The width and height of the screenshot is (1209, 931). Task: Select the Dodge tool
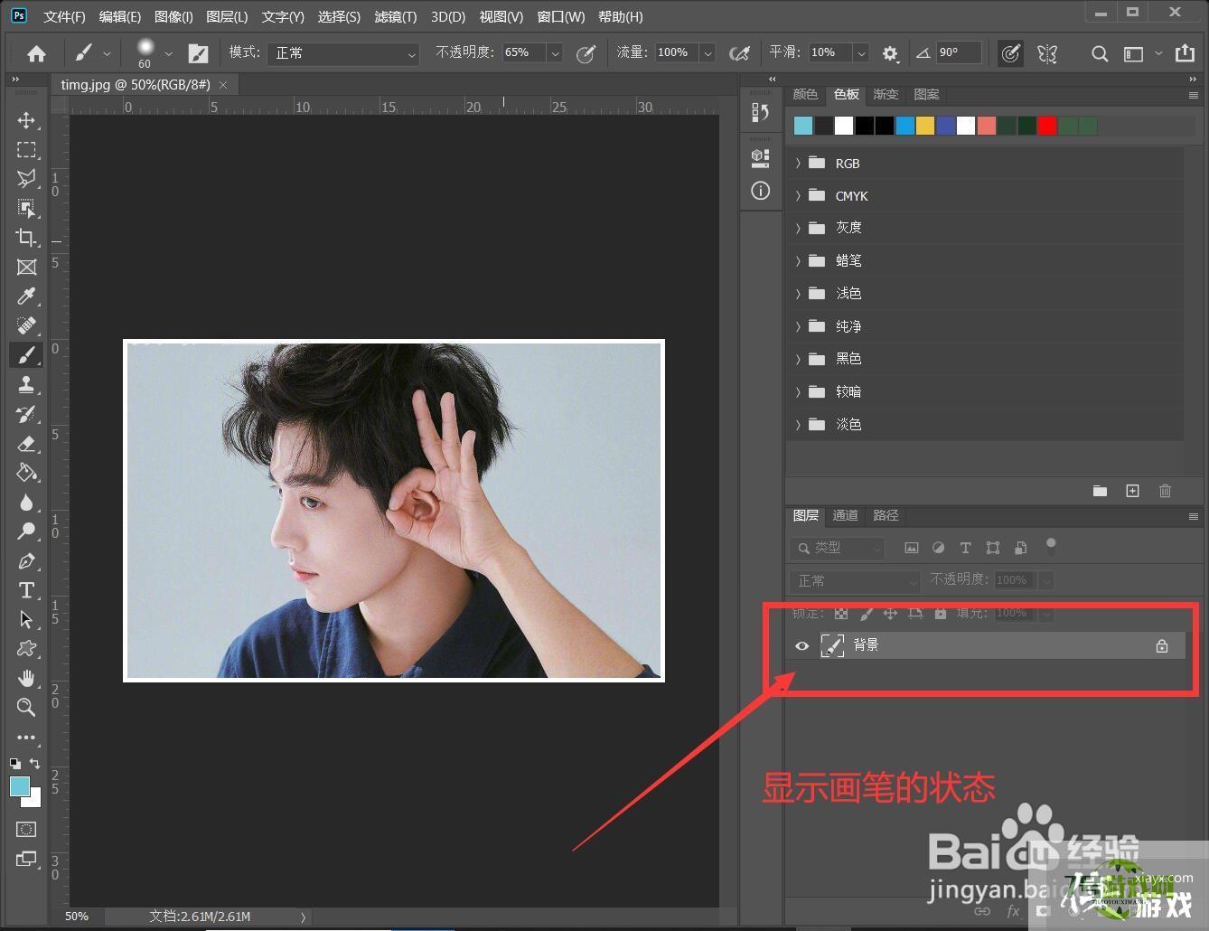(26, 531)
